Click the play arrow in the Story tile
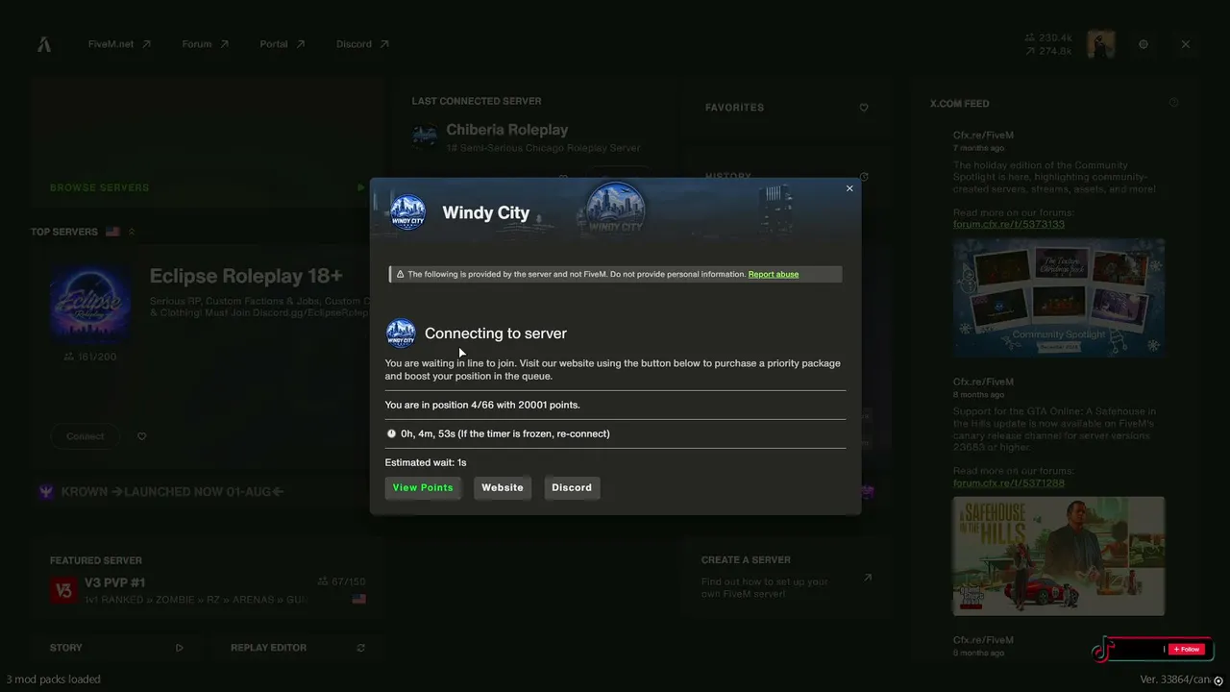Image resolution: width=1230 pixels, height=692 pixels. (x=179, y=648)
